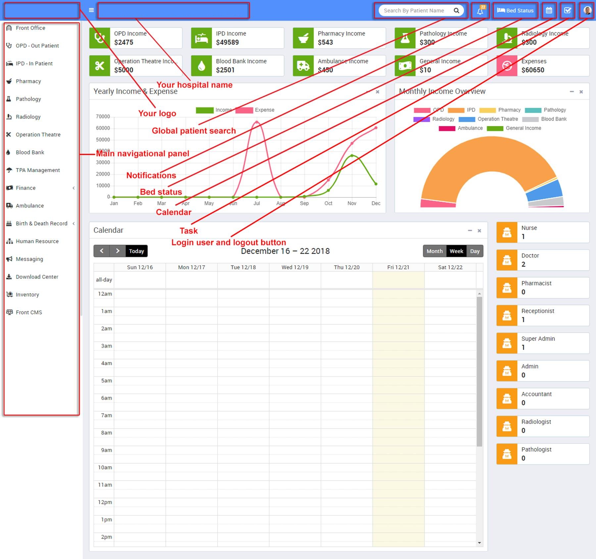Click the Blood Bank legend color swatch

(x=530, y=119)
